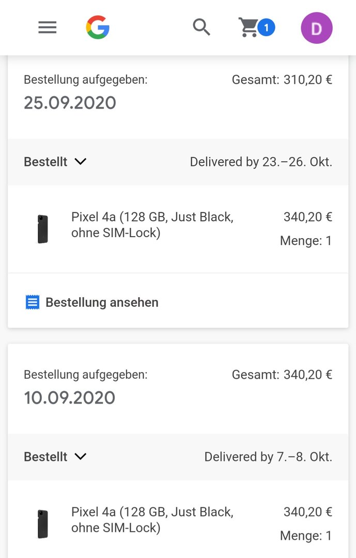The height and width of the screenshot is (558, 356).
Task: Click chevron next to Bestellt delivered 23.–26. Okt.
Action: [x=81, y=162]
